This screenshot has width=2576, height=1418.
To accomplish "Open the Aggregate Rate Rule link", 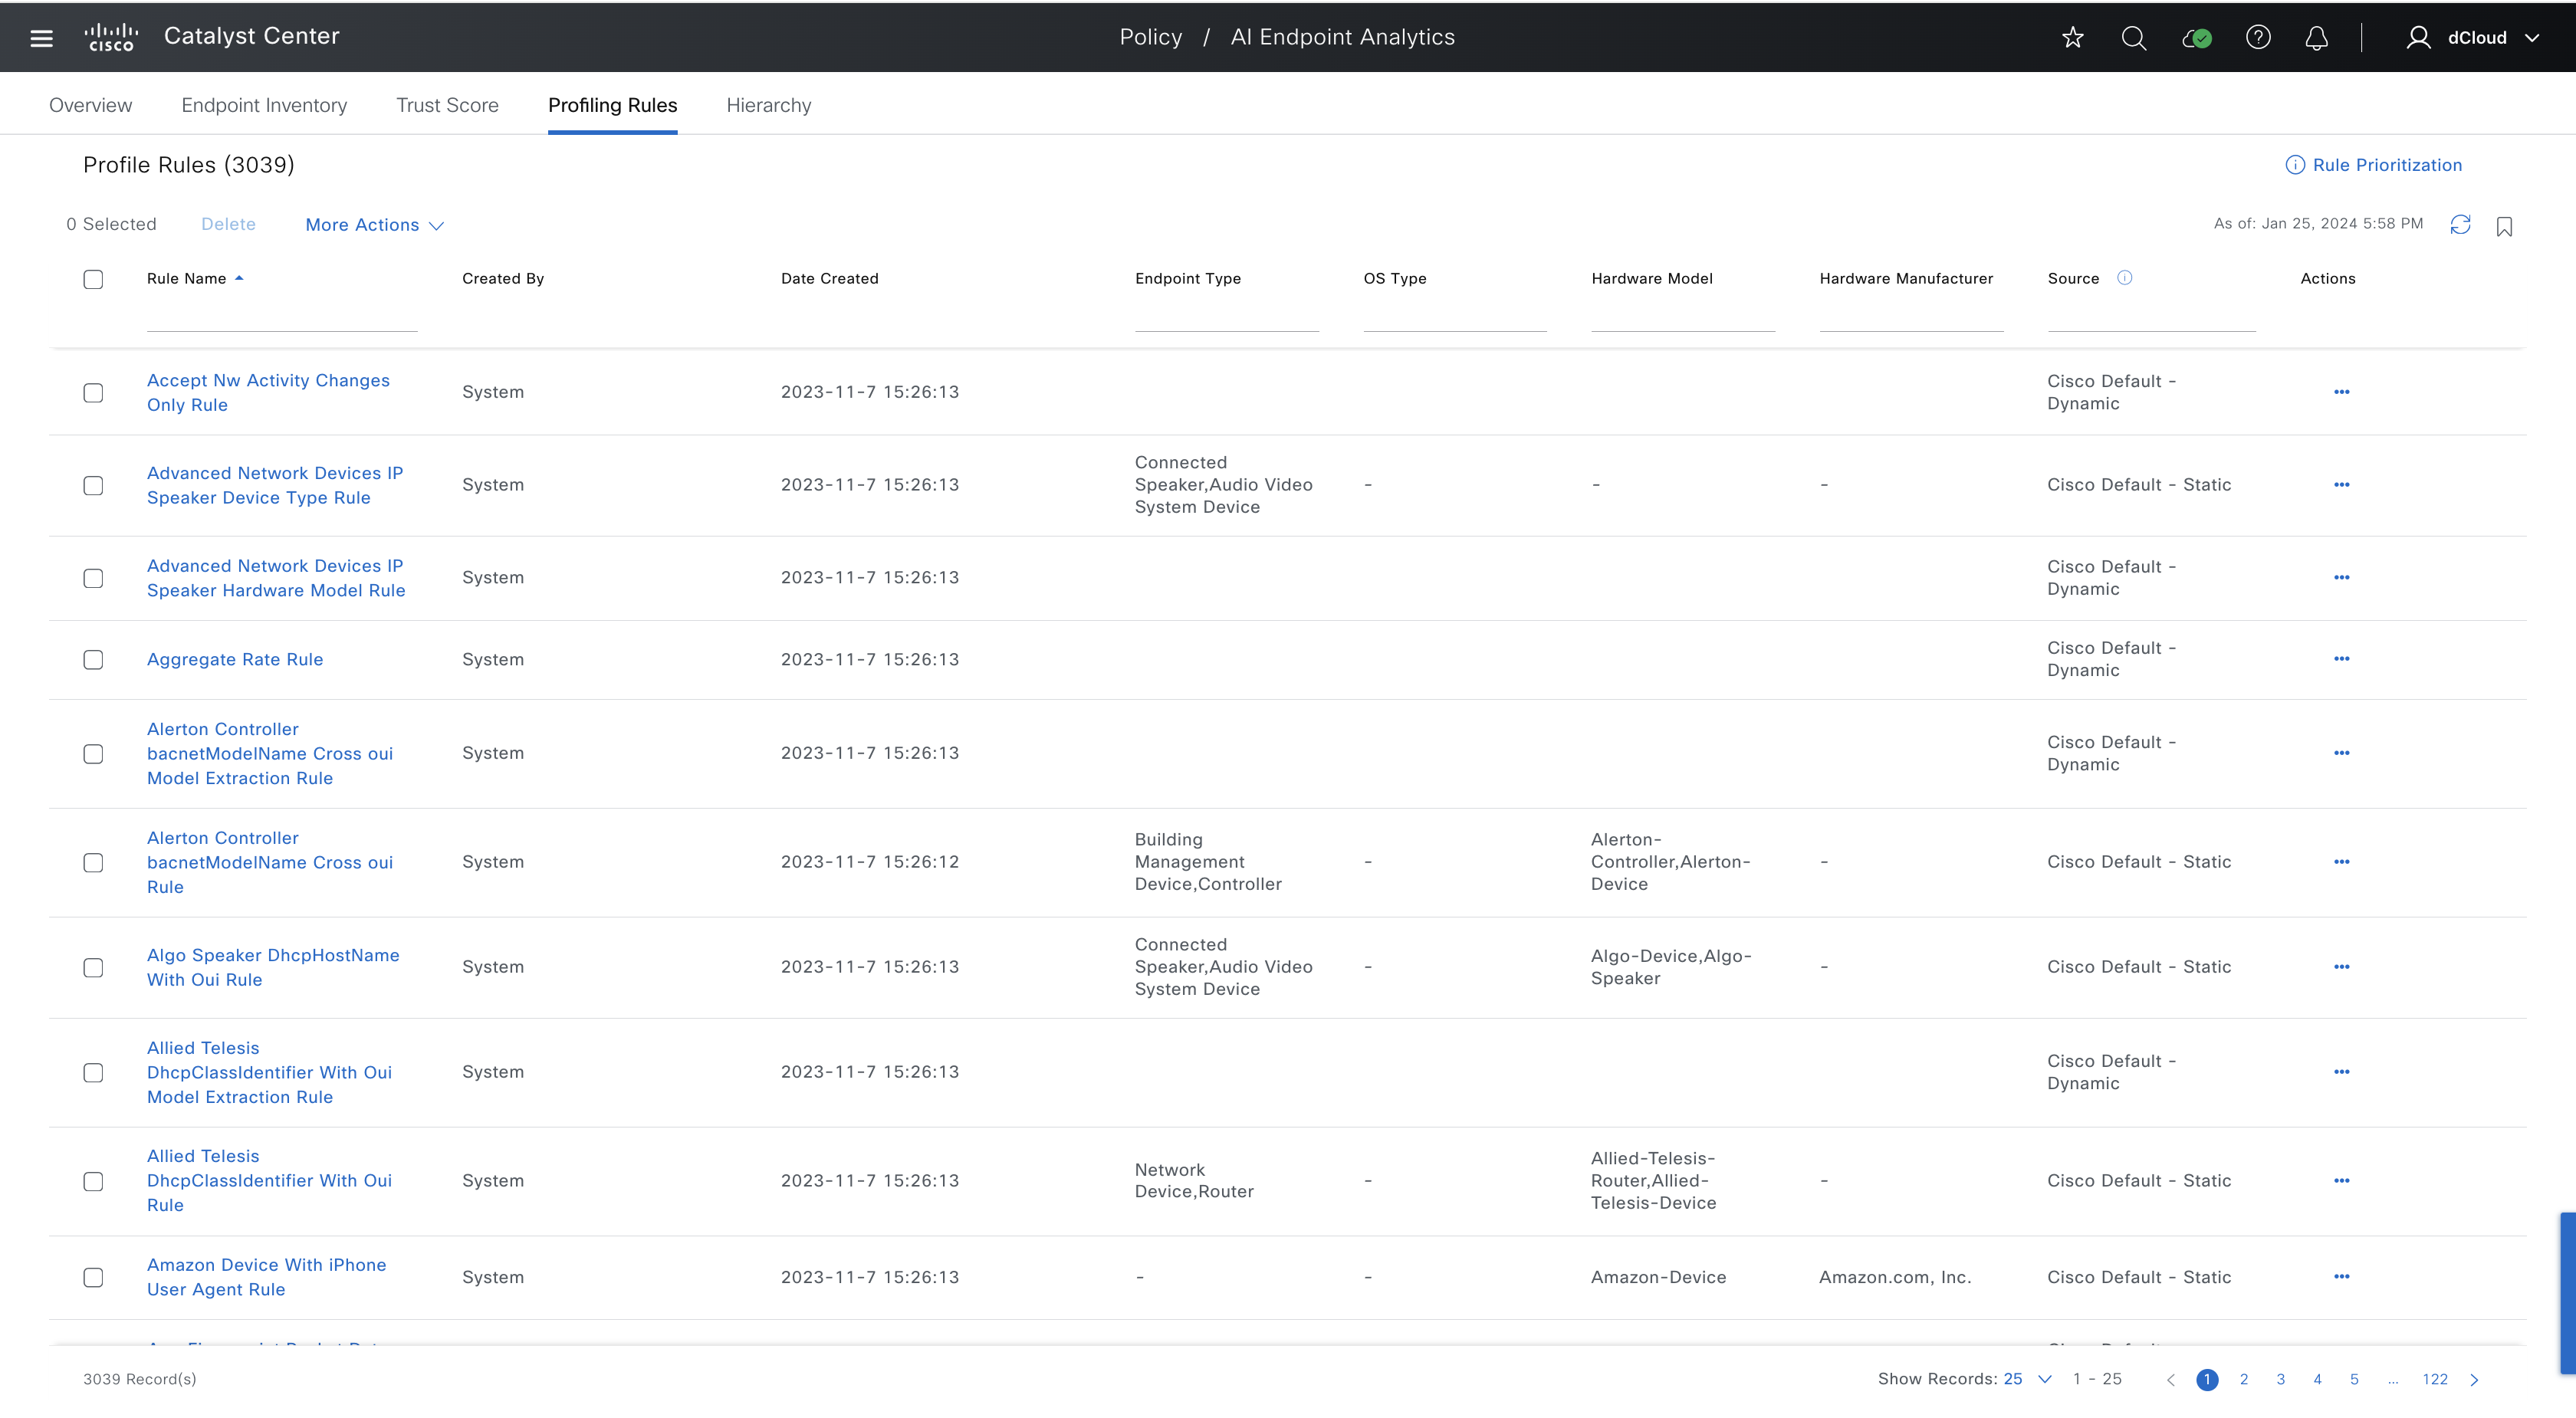I will pos(235,659).
